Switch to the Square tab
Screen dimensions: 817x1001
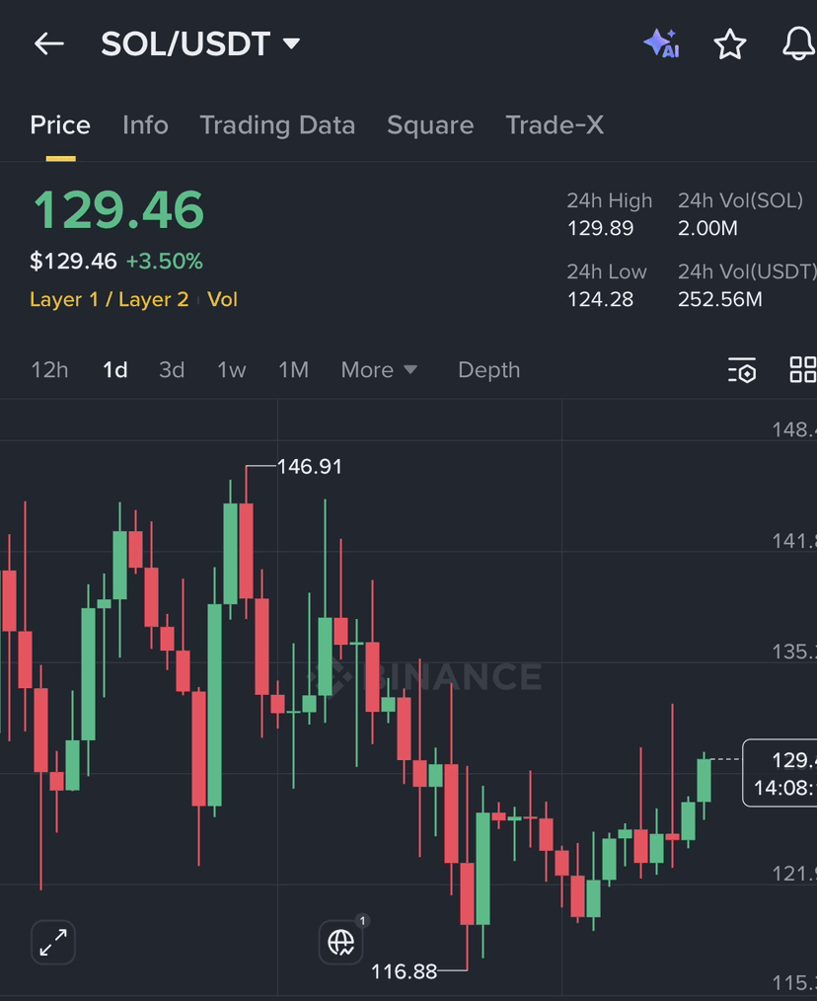click(x=430, y=125)
